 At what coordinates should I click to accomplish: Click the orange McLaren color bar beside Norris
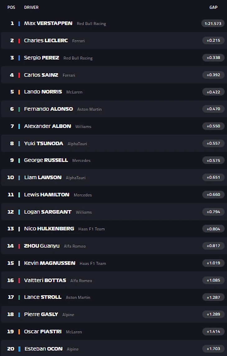(19, 92)
